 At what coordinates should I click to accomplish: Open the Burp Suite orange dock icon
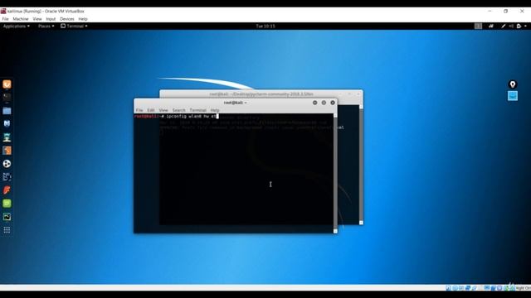(7, 151)
